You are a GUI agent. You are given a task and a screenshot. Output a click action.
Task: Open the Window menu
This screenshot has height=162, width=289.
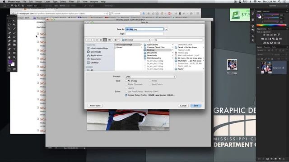(x=94, y=1)
